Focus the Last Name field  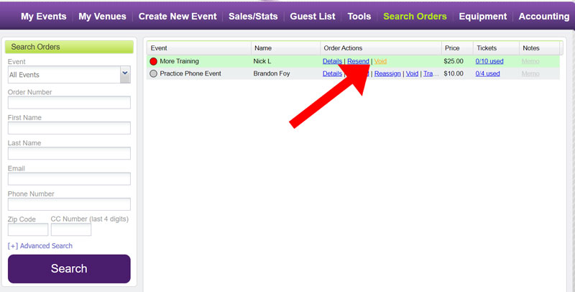pyautogui.click(x=69, y=153)
